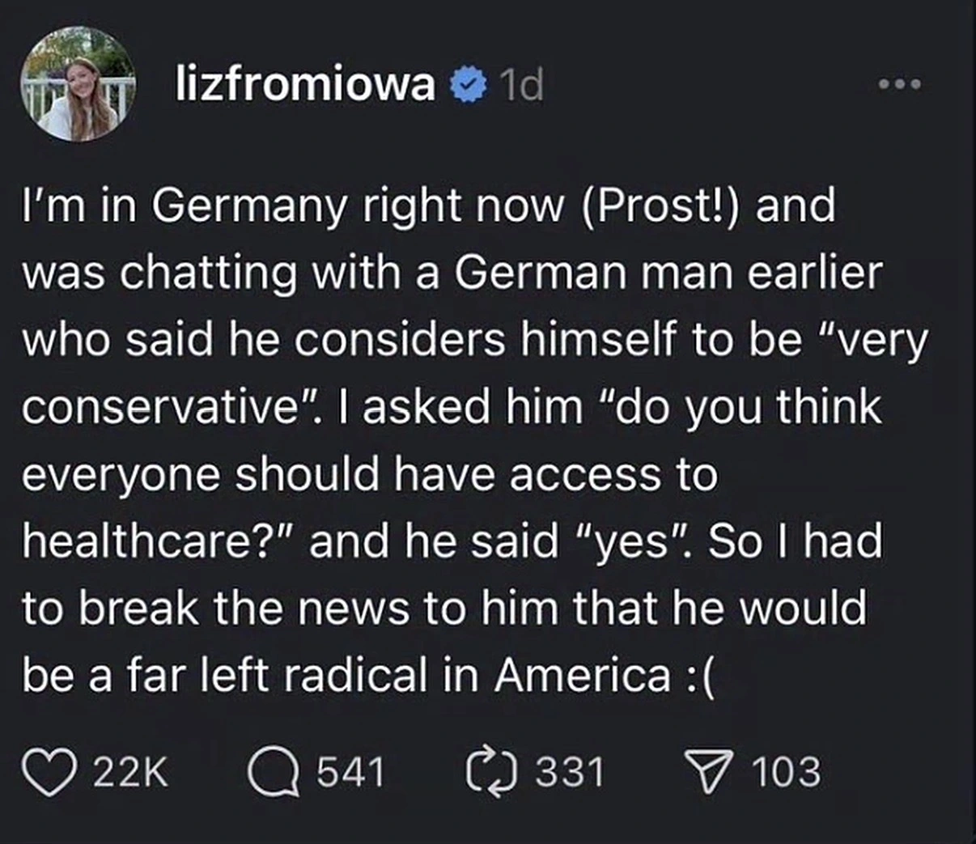Expand post actions via ellipsis menu
Image resolution: width=976 pixels, height=844 pixels.
[898, 83]
